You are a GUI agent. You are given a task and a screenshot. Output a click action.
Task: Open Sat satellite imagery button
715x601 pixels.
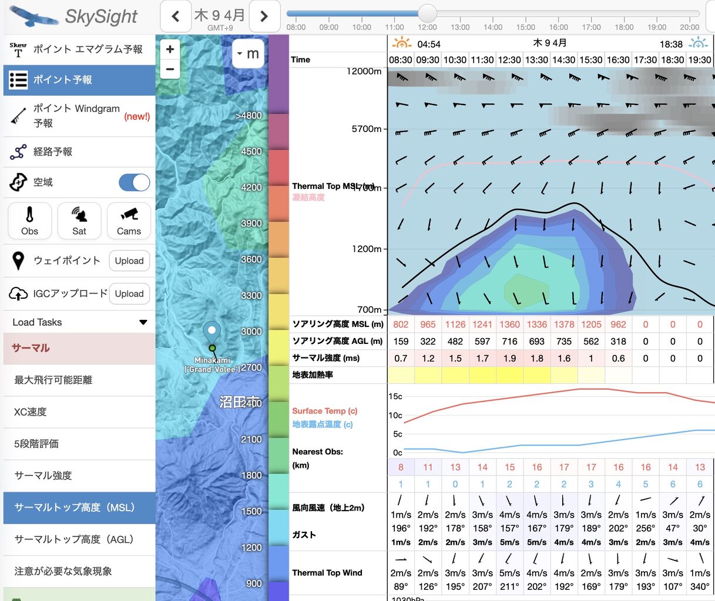(79, 221)
